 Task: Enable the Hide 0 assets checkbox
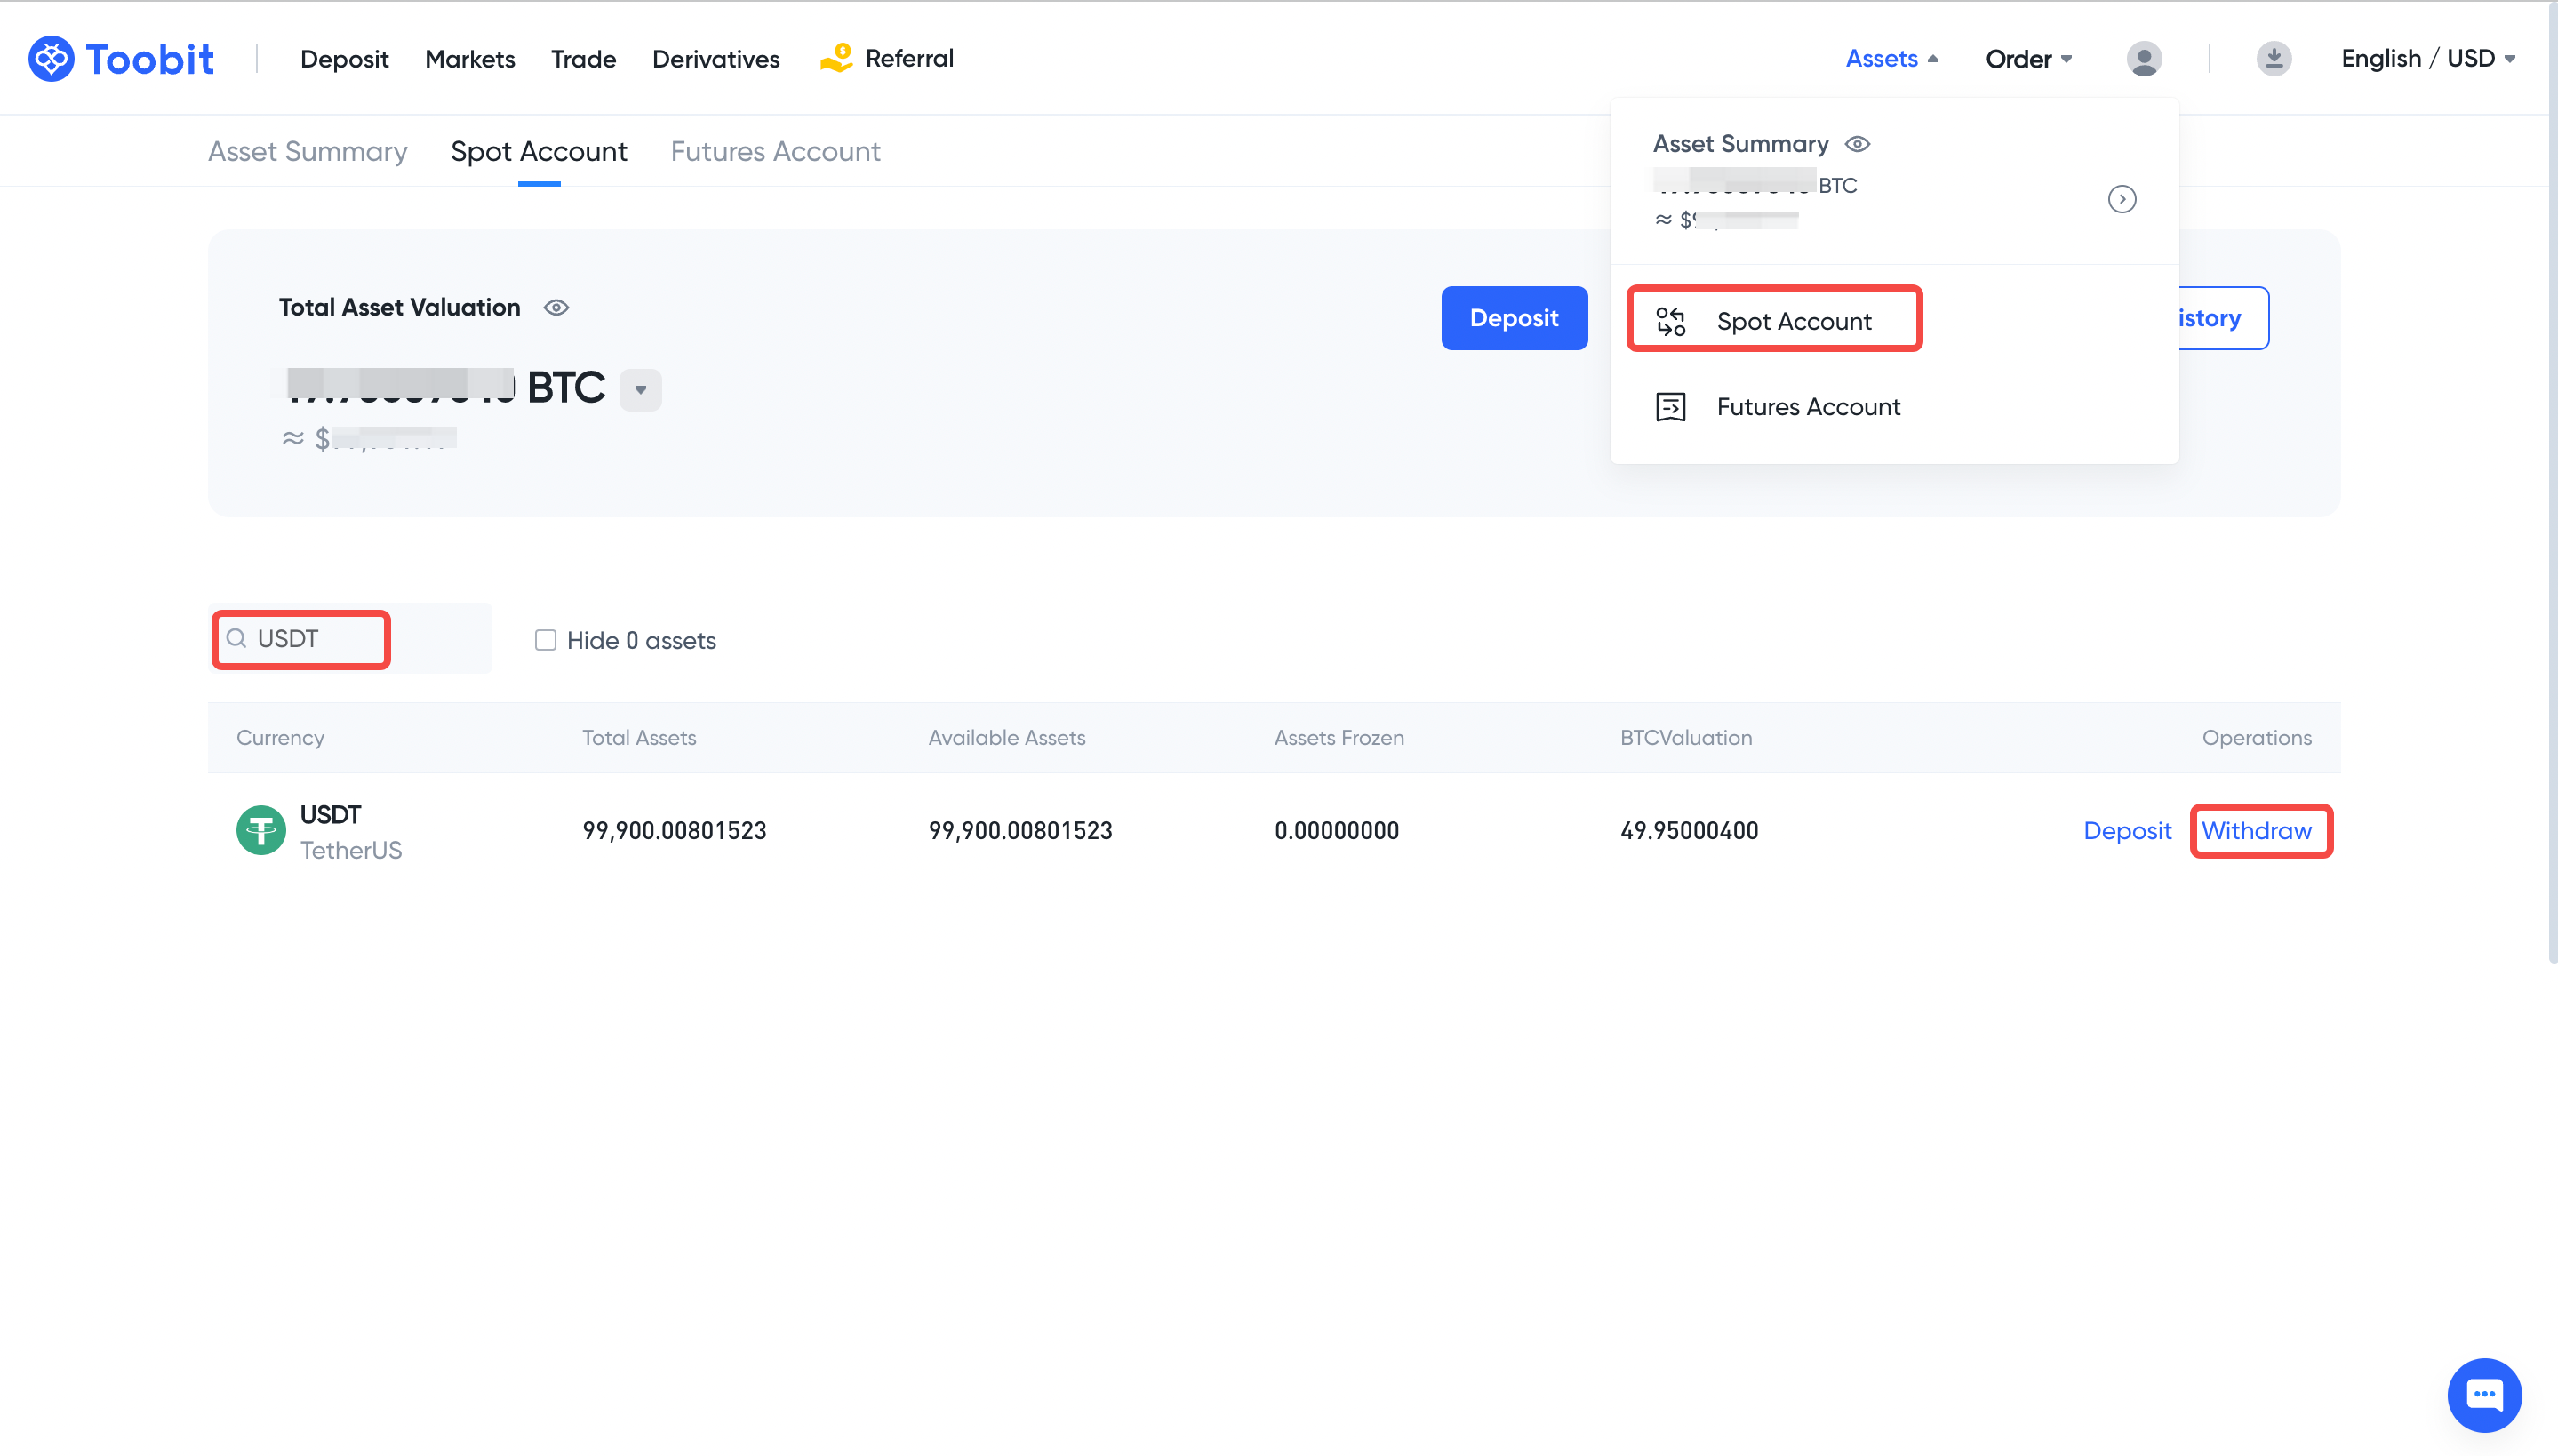pyautogui.click(x=545, y=640)
